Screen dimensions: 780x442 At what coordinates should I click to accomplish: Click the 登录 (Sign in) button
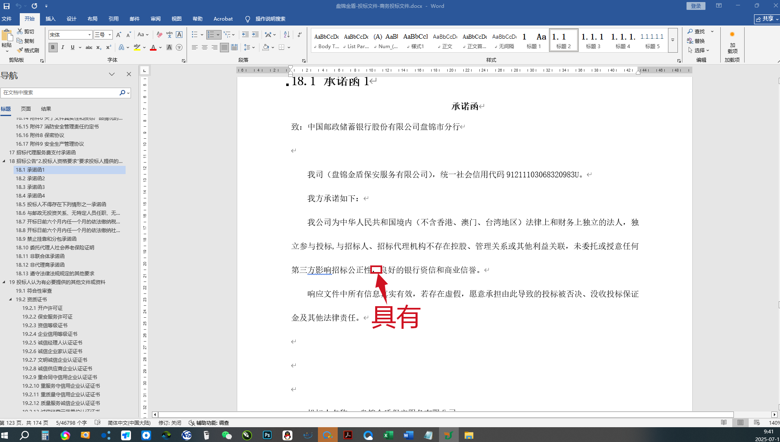695,6
